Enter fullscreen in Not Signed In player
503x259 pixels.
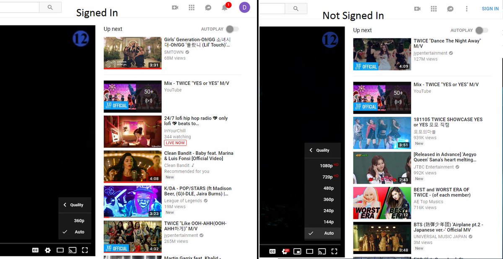pyautogui.click(x=334, y=251)
